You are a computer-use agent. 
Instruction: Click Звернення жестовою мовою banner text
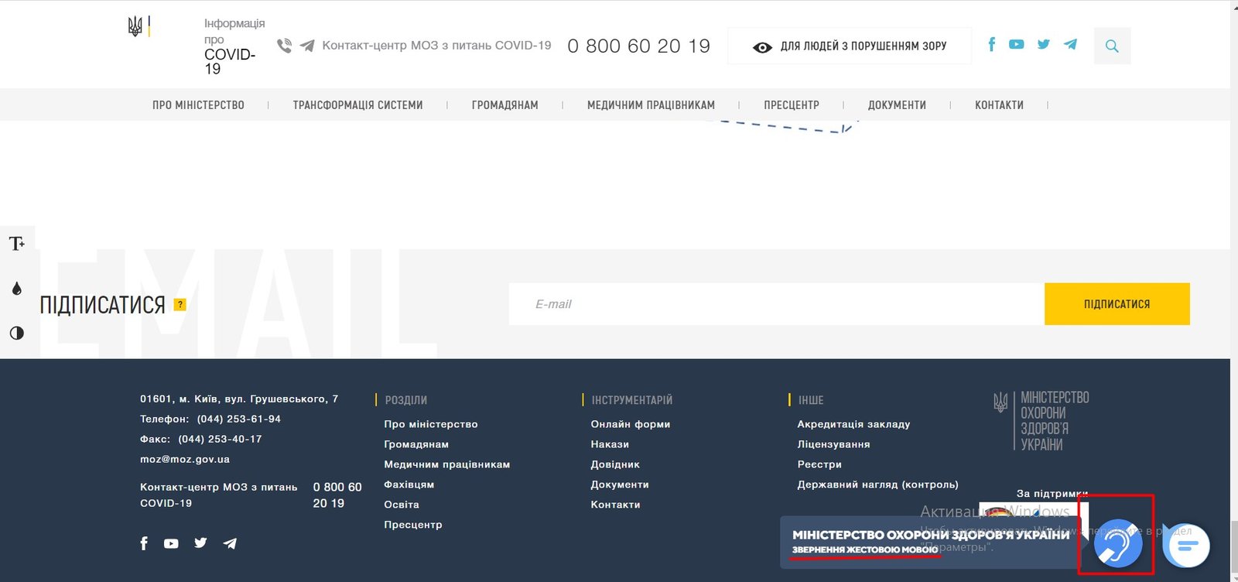(x=864, y=549)
